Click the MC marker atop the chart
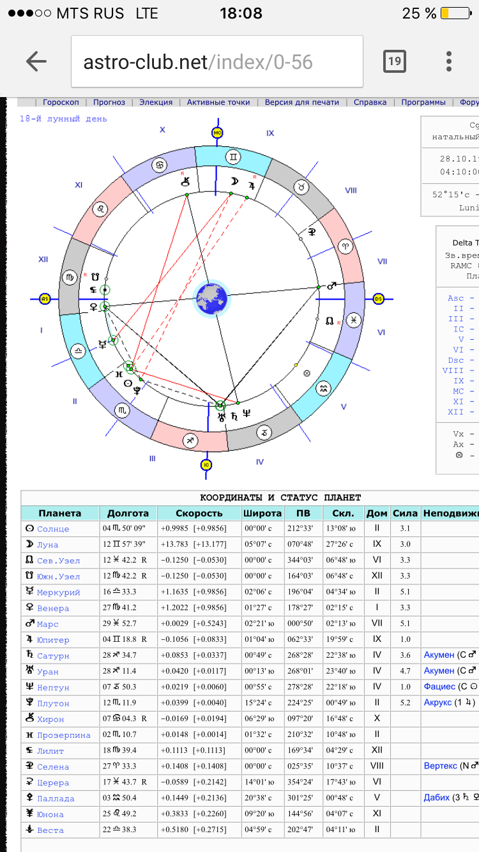 (x=217, y=133)
